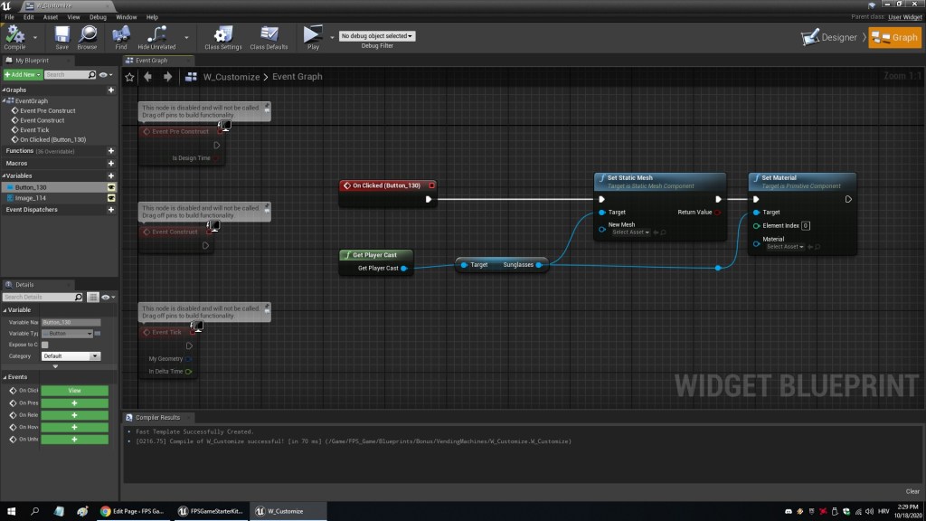Open Find with the binoculars icon
Image resolution: width=926 pixels, height=521 pixels.
coord(121,35)
